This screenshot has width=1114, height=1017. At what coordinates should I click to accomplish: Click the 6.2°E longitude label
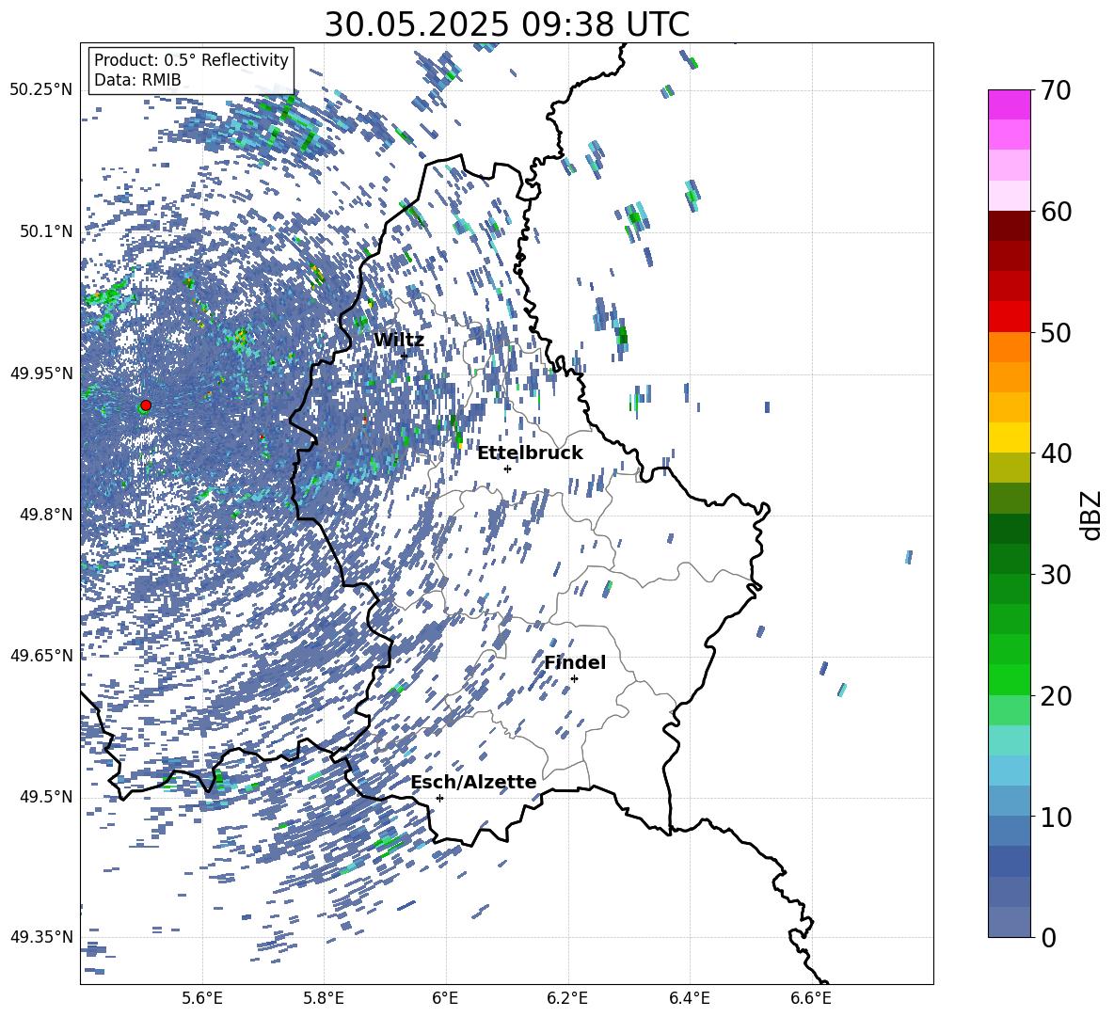(567, 998)
